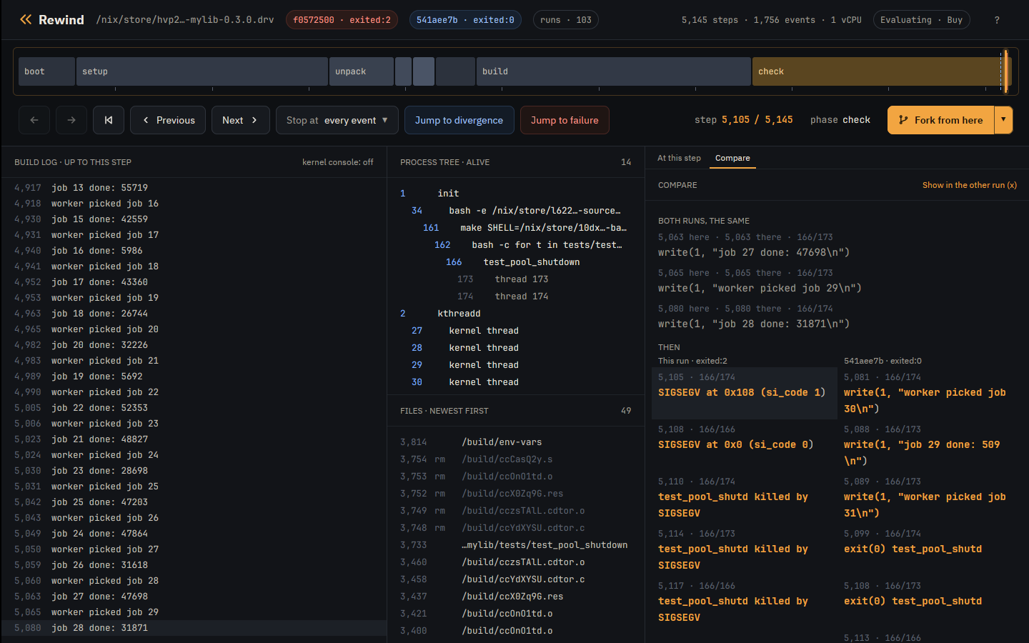Select kthreadd process 2
Screen dimensions: 1029x643
(516, 314)
